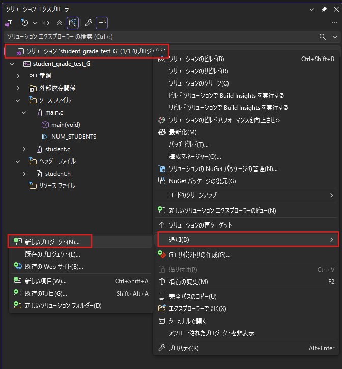Open the window position dropdown arrow
Viewport: 342px width, 369px height.
point(312,9)
